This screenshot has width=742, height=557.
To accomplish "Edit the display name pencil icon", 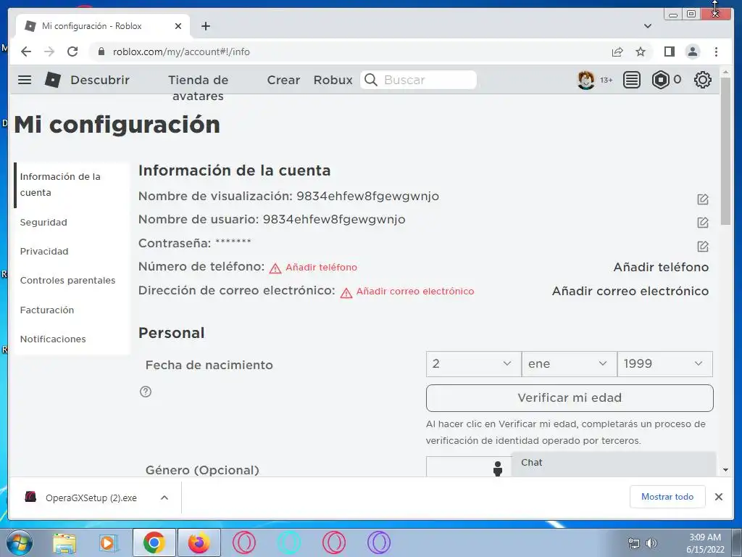I will 703,199.
